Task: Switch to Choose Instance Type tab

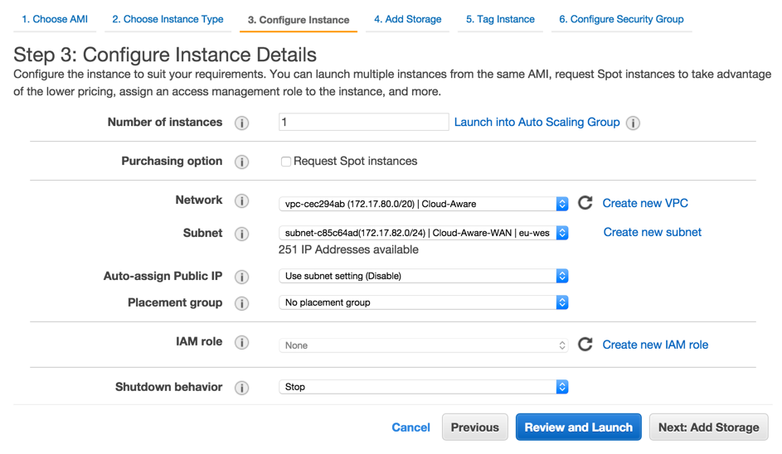Action: (x=168, y=19)
